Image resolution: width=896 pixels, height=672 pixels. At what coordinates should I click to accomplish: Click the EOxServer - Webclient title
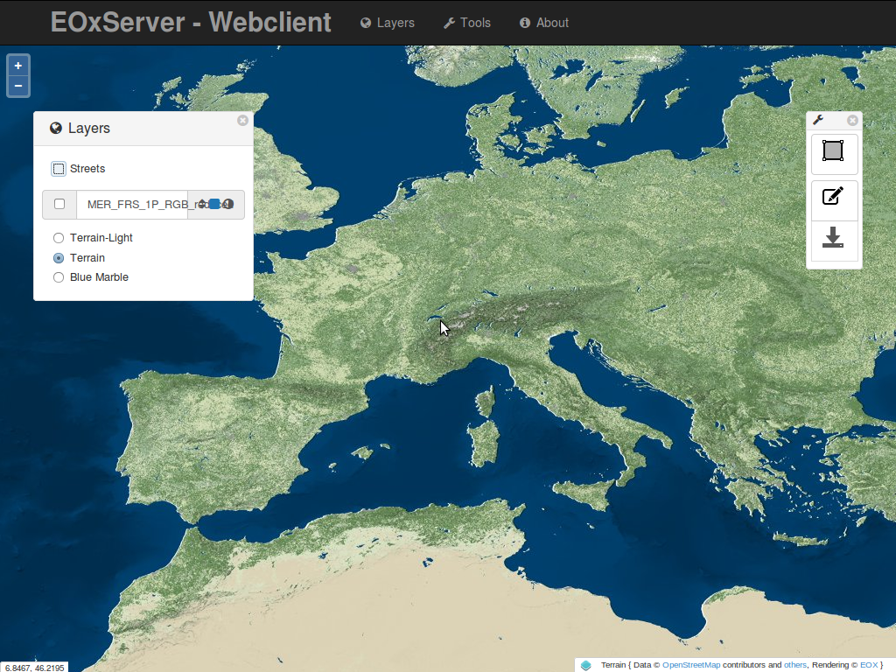(x=191, y=22)
